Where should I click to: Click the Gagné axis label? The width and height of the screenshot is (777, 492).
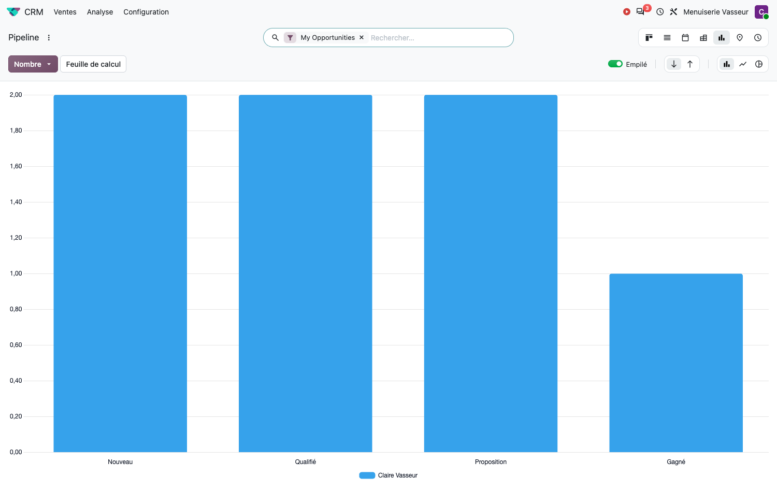point(676,462)
